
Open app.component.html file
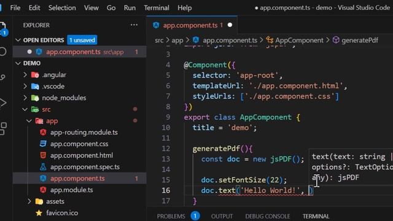82,155
